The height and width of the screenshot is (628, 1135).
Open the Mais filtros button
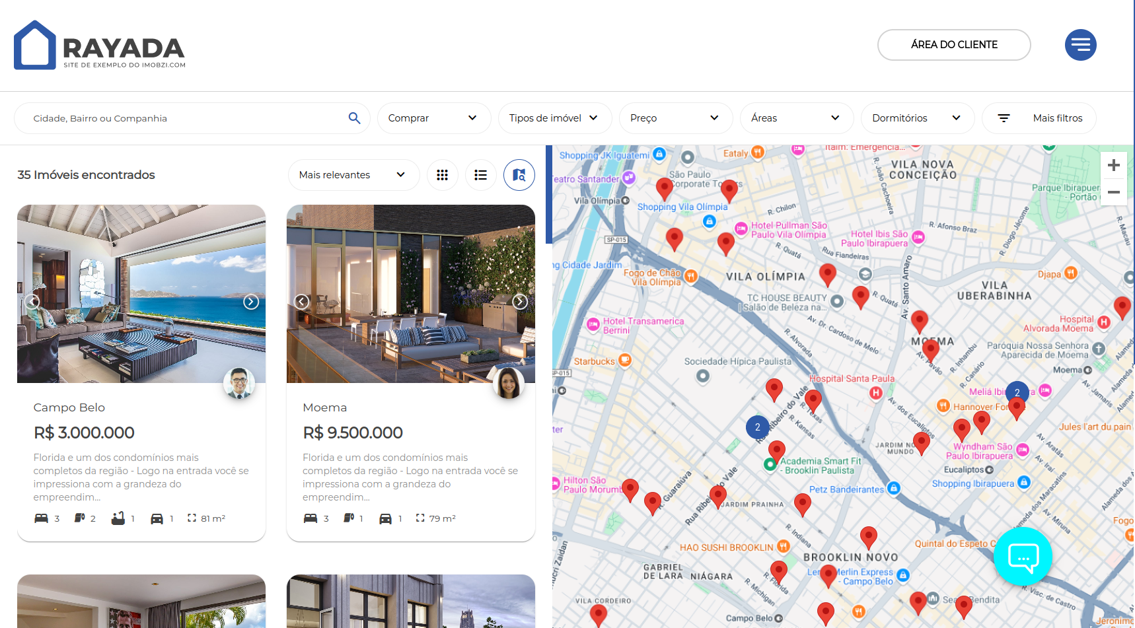pyautogui.click(x=1039, y=118)
